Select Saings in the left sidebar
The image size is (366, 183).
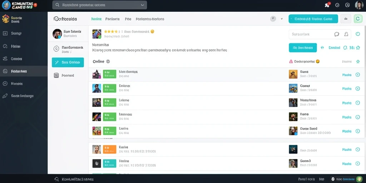(16, 33)
